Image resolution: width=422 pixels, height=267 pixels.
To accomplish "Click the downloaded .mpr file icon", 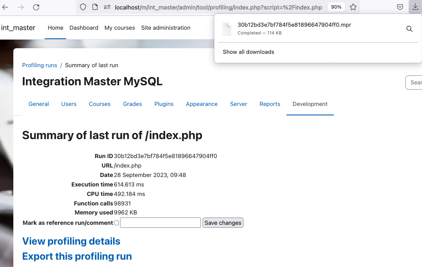I will pos(227,29).
